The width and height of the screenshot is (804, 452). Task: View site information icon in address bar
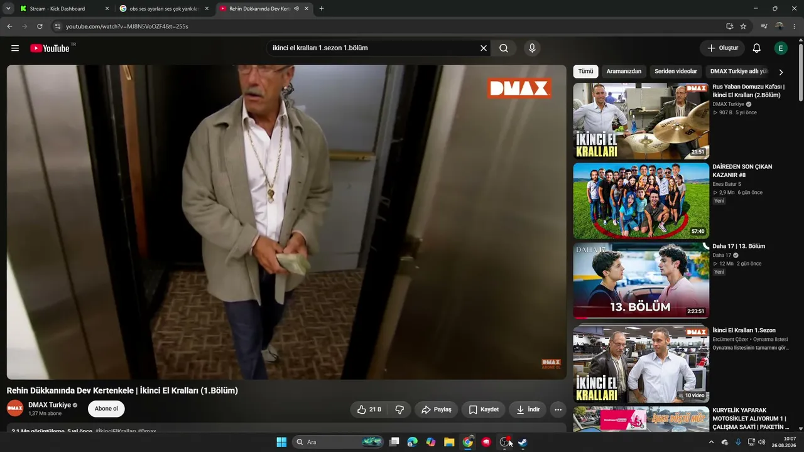(58, 26)
